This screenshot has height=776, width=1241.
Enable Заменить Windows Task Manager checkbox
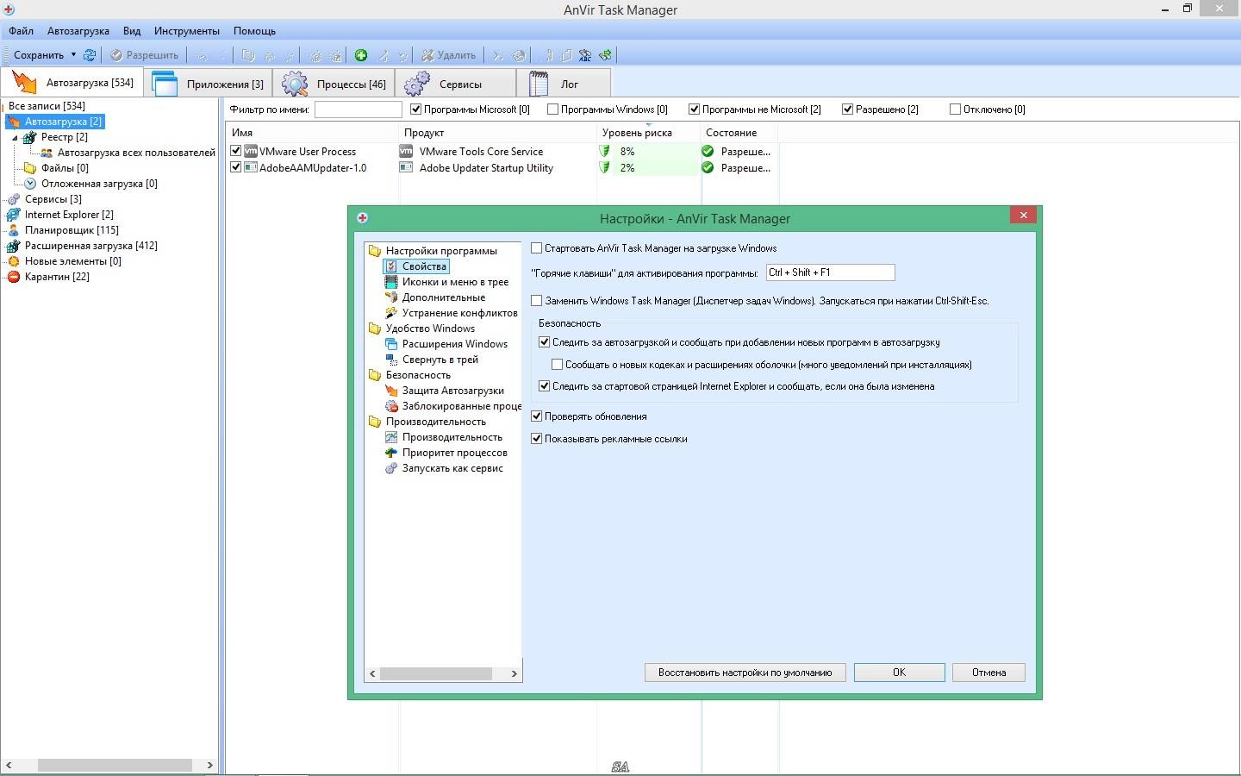point(537,301)
